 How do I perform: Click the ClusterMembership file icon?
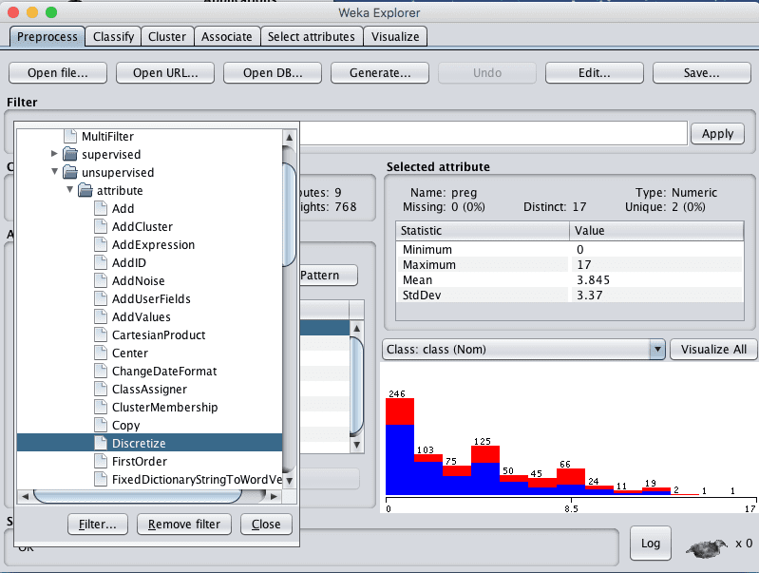[101, 407]
